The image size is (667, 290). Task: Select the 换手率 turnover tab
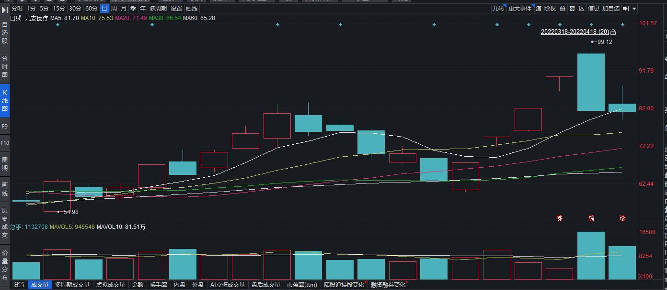tap(159, 285)
